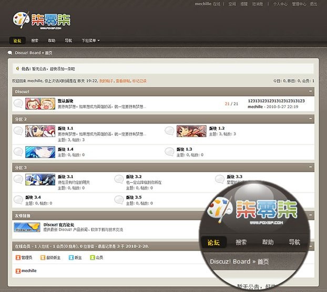Open the 版块 3.3 forum title
Image resolution: width=327 pixels, height=292 pixels.
point(234,177)
